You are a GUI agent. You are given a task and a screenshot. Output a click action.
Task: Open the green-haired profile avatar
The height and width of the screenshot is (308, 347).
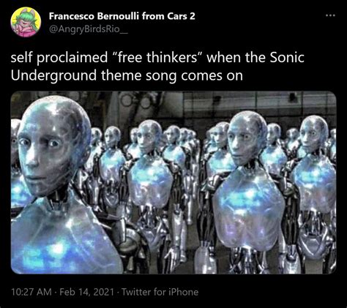tap(26, 22)
